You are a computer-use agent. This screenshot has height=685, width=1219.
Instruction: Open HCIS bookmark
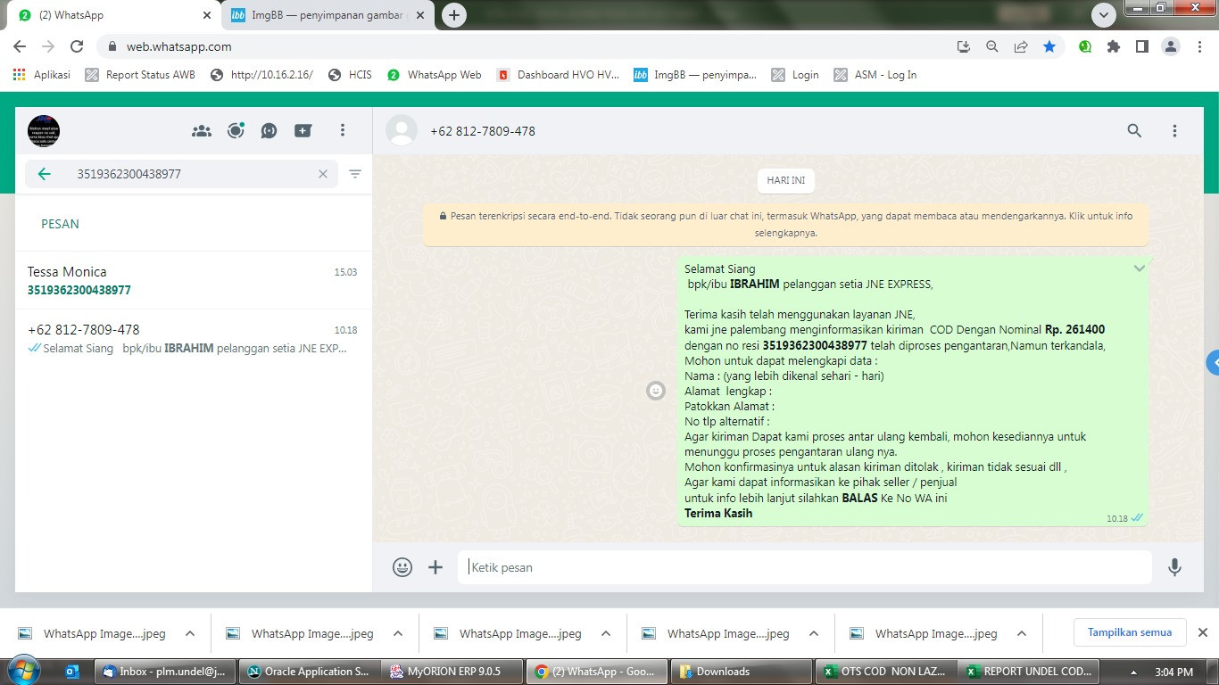click(x=350, y=75)
